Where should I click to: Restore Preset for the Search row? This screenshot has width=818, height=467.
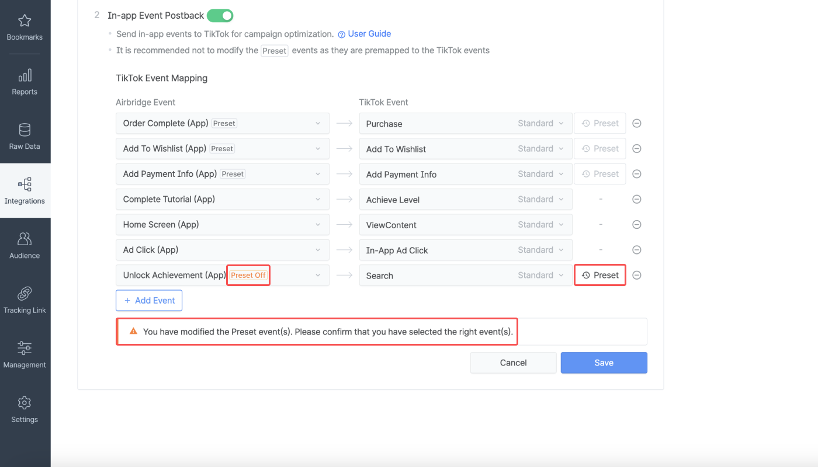coord(600,276)
